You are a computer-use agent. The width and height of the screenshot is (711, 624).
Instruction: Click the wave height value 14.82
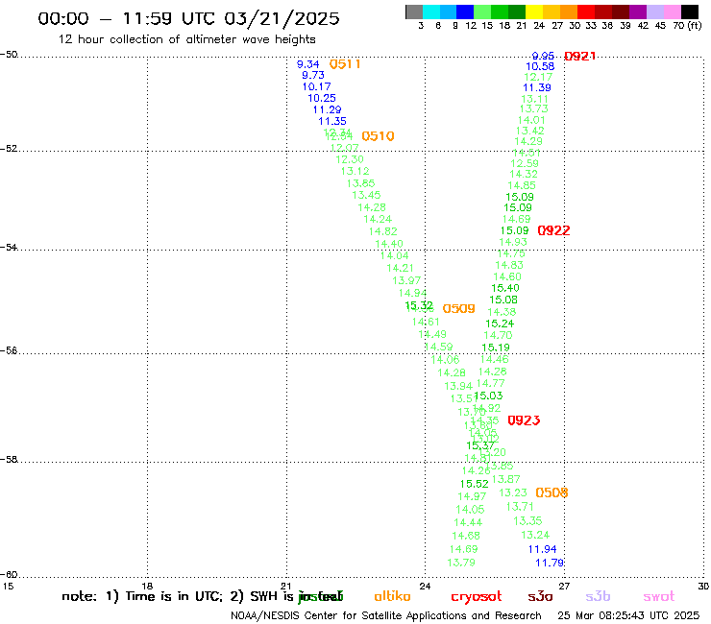pyautogui.click(x=383, y=231)
